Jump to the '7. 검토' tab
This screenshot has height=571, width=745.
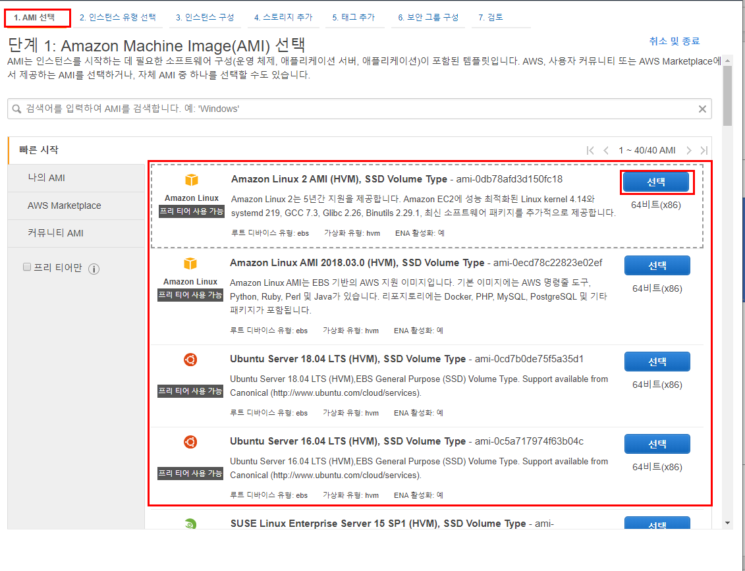(490, 18)
